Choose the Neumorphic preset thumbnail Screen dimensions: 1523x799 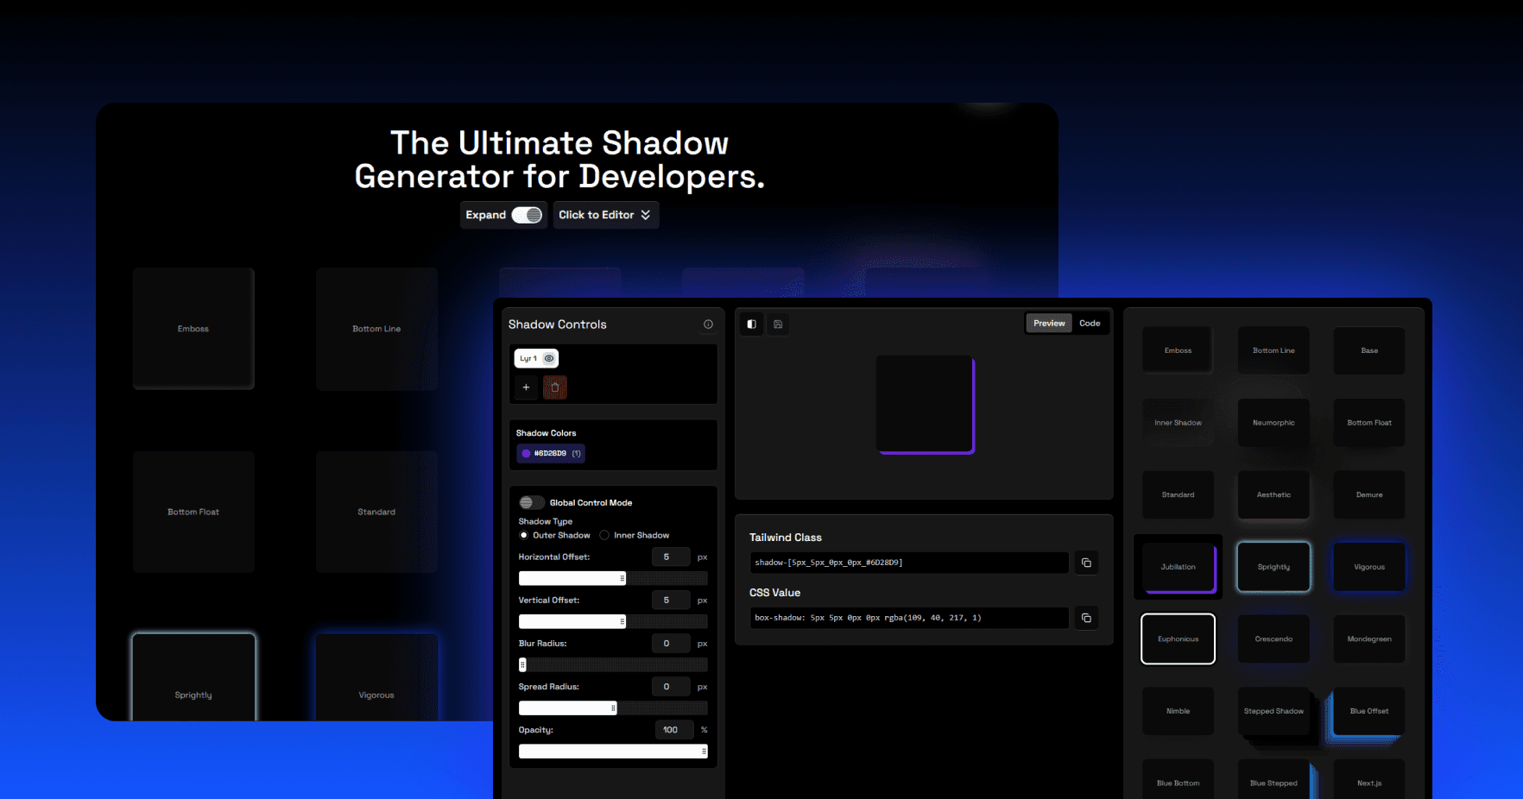1273,422
